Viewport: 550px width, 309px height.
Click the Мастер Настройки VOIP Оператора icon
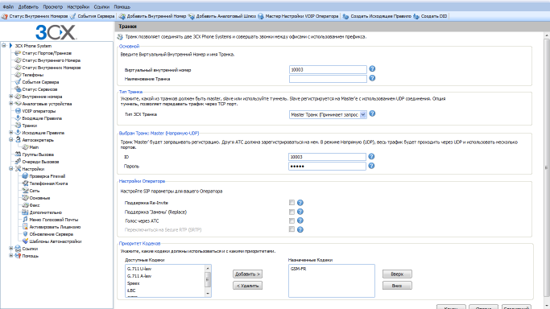click(x=261, y=16)
